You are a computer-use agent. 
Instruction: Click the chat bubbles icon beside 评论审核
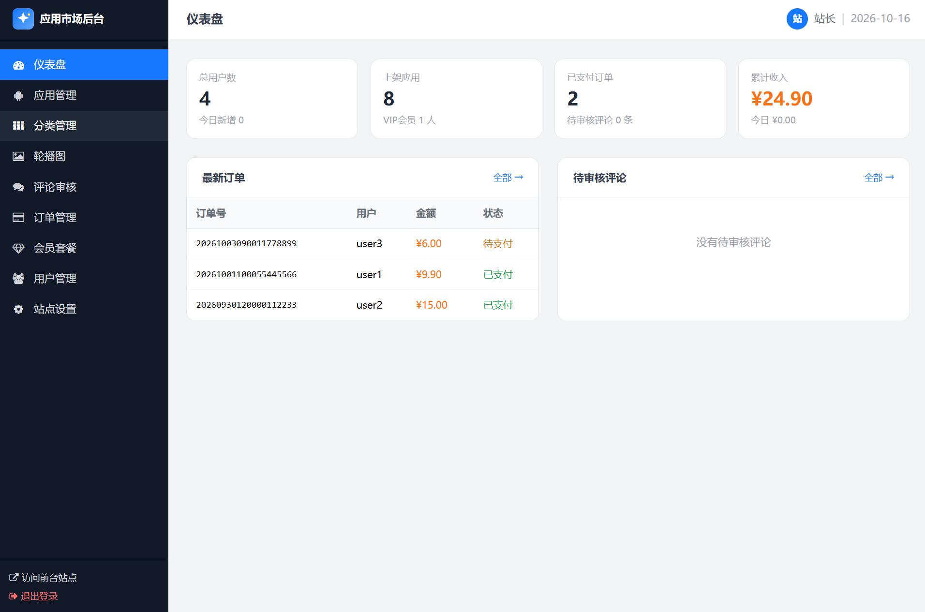tap(18, 187)
